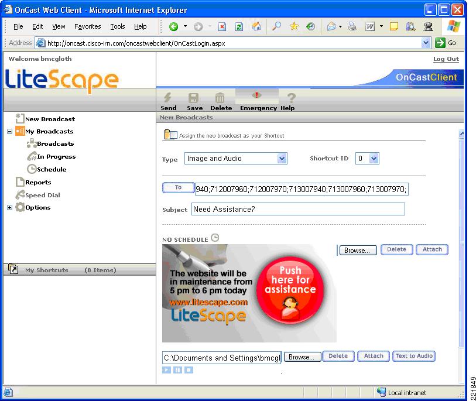
Task: Click the shortcut assign folder icon
Action: click(170, 134)
